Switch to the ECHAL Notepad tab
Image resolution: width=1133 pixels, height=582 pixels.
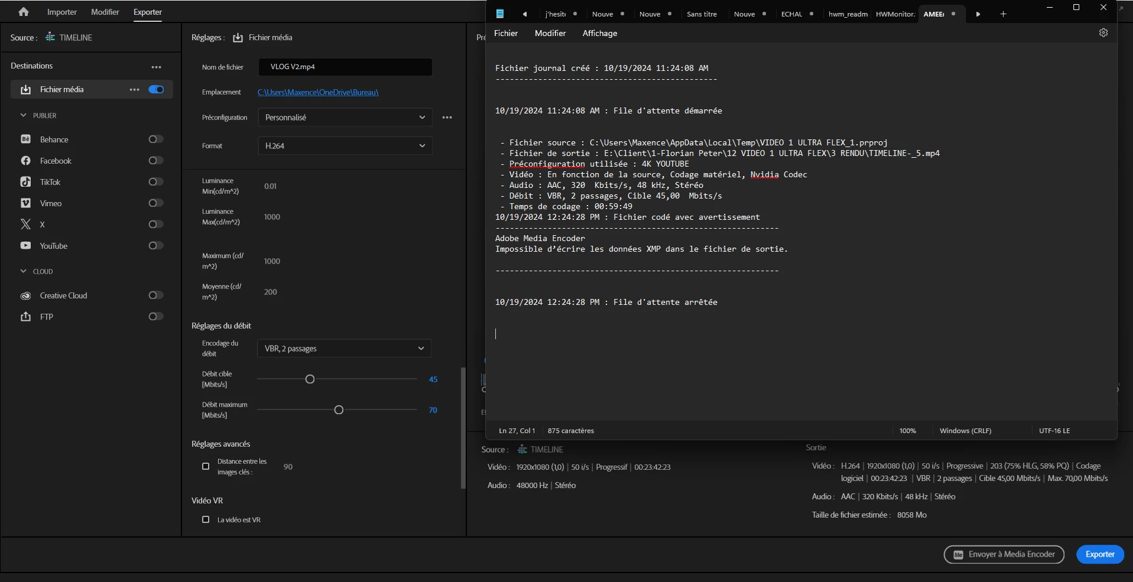796,14
